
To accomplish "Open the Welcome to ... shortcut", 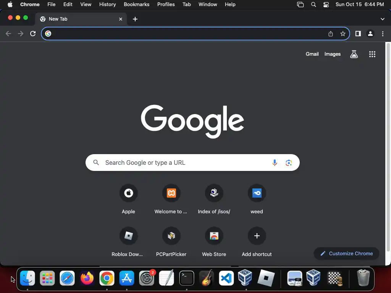I will [x=171, y=199].
